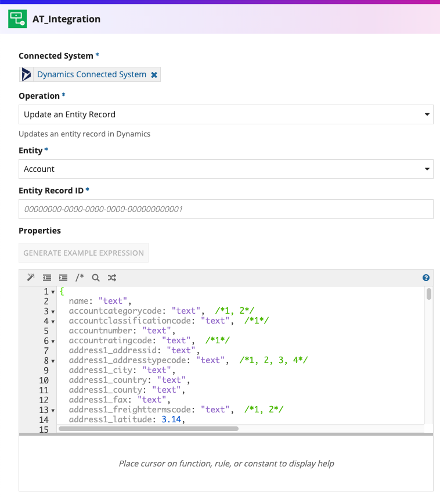Click the format expression wand icon
This screenshot has width=440, height=499.
coord(31,278)
